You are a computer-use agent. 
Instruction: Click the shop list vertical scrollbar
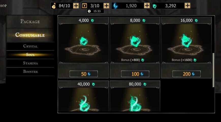click(213, 70)
